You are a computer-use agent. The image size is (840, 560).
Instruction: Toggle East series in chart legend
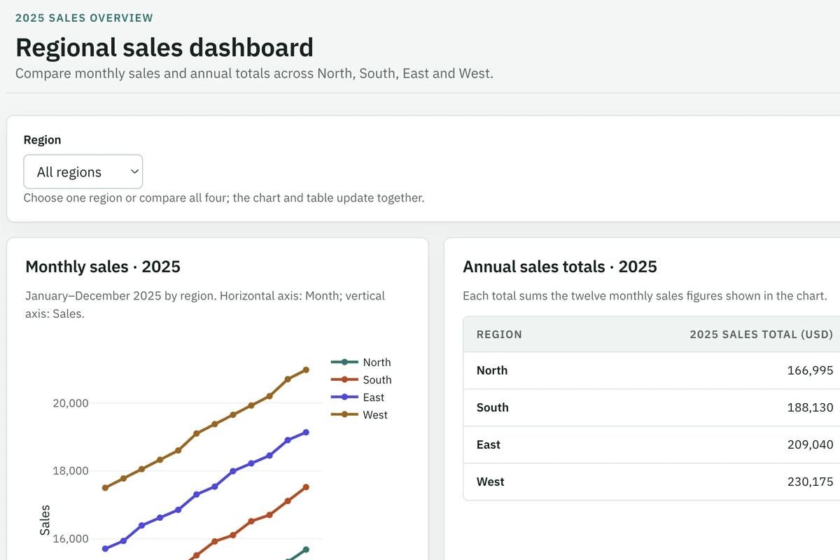pyautogui.click(x=358, y=397)
